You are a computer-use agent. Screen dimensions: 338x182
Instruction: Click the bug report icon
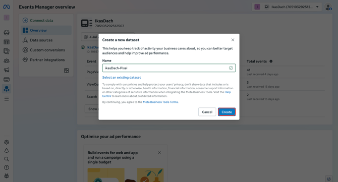point(7,176)
